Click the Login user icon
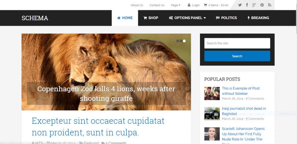The width and height of the screenshot is (297, 144). point(189,5)
